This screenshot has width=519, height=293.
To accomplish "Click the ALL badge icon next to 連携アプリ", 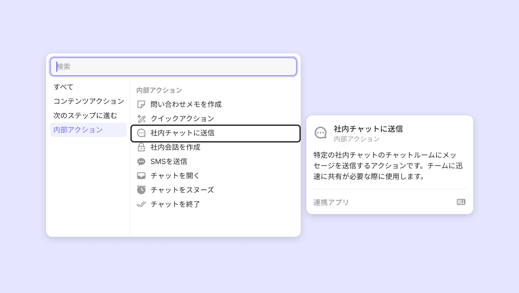I will [x=461, y=202].
